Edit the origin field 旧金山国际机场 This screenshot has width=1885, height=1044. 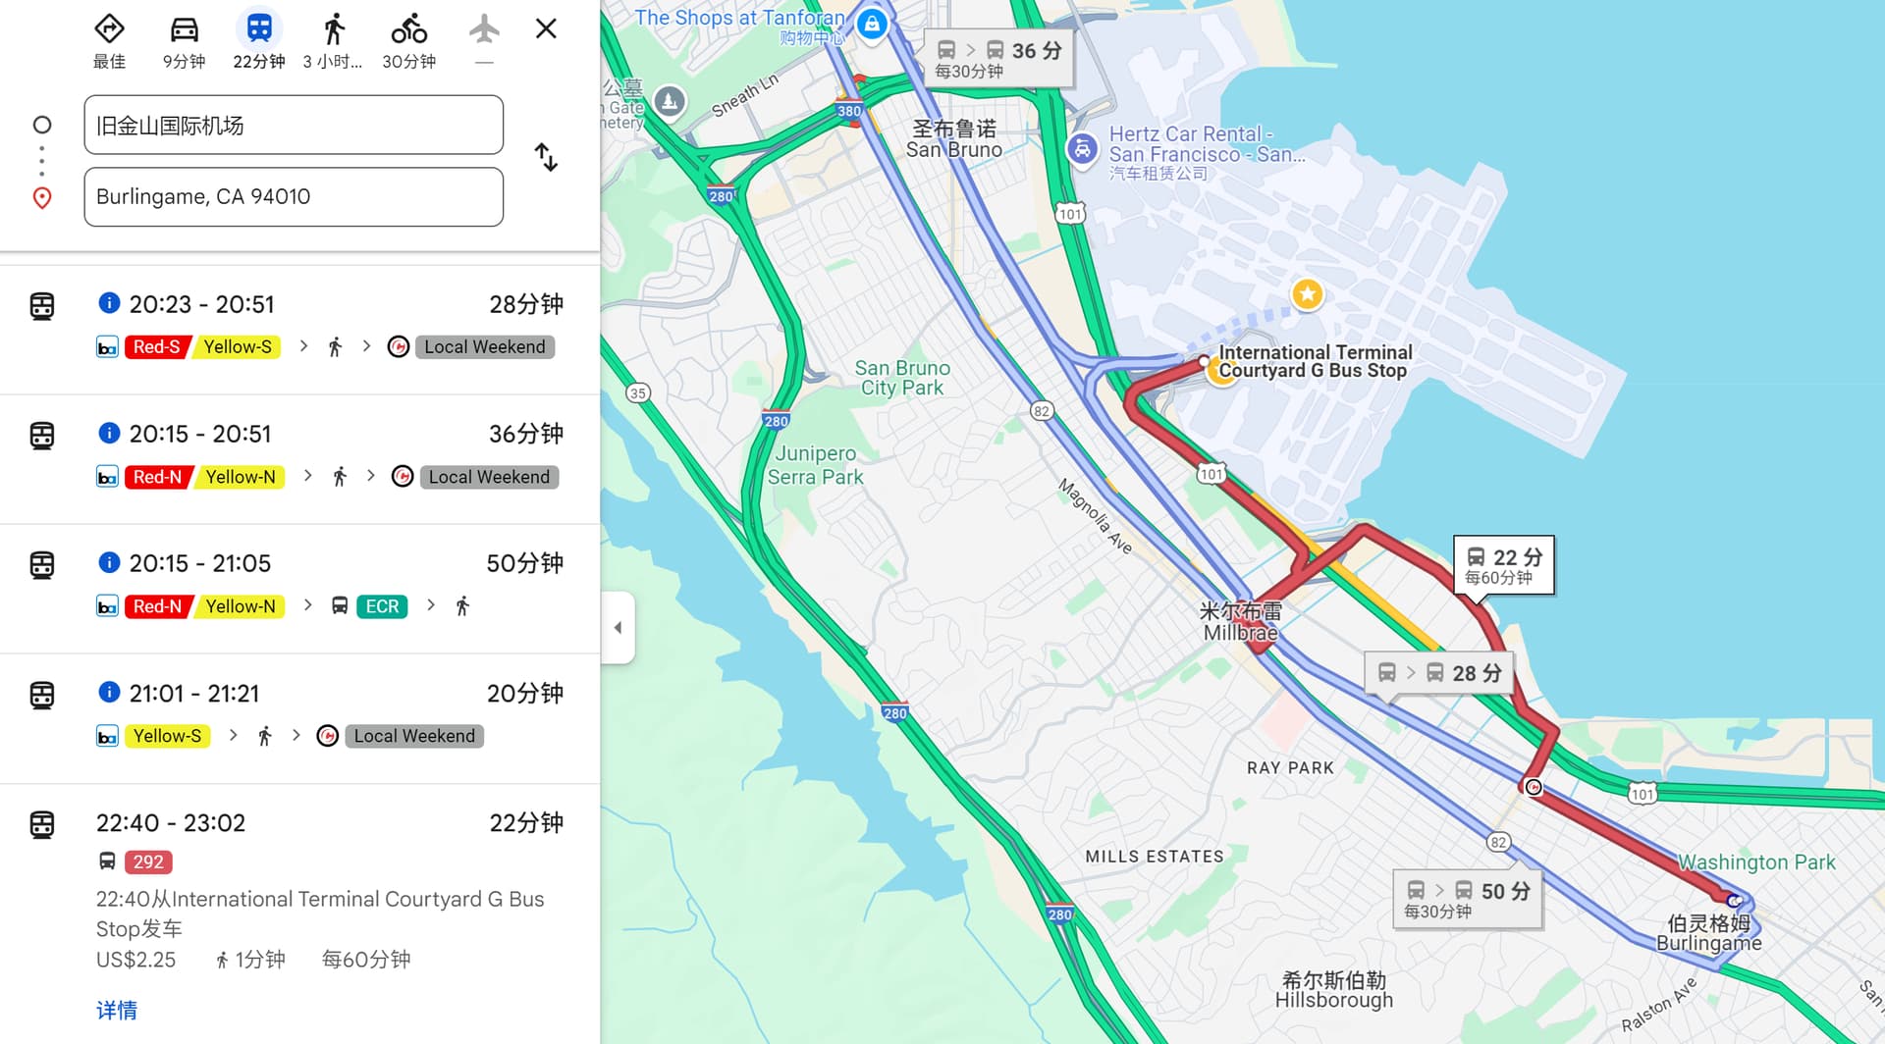[294, 125]
